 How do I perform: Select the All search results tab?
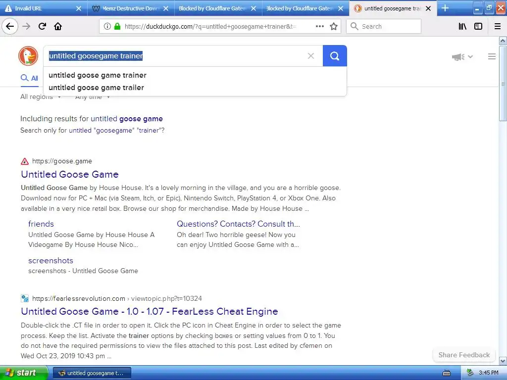(x=29, y=78)
